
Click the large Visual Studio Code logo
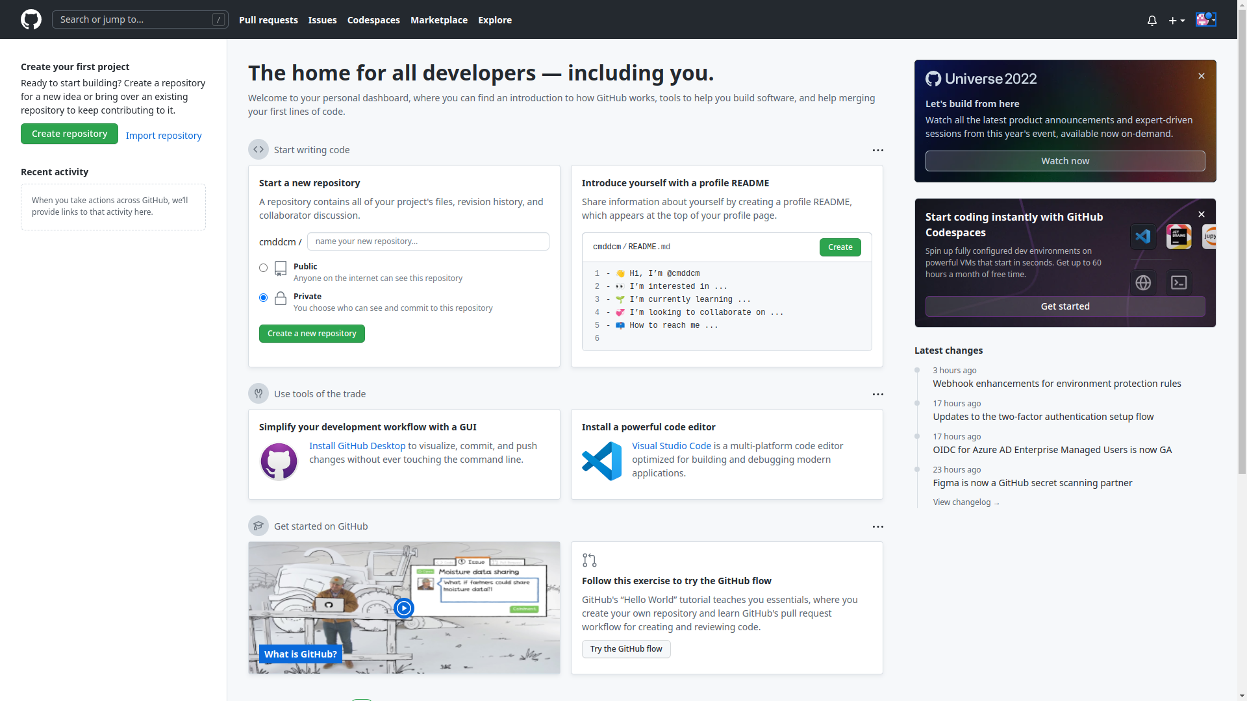click(x=601, y=461)
